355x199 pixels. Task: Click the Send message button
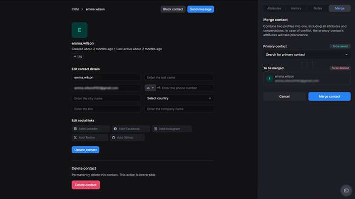(x=201, y=9)
